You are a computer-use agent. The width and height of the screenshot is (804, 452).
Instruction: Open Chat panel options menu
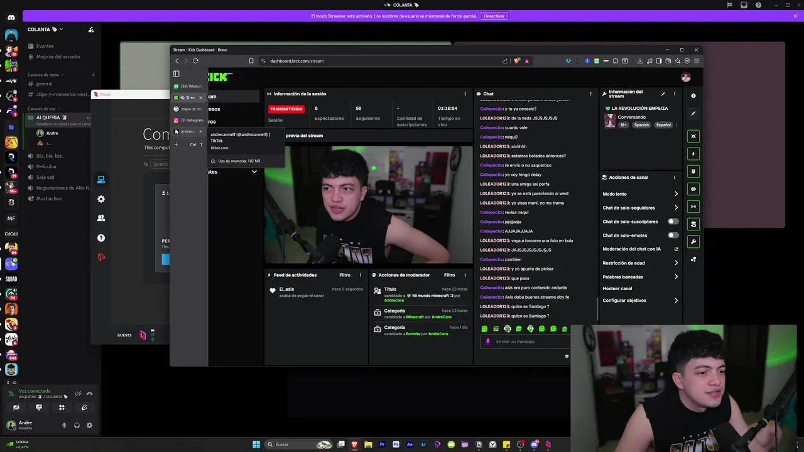[x=590, y=94]
